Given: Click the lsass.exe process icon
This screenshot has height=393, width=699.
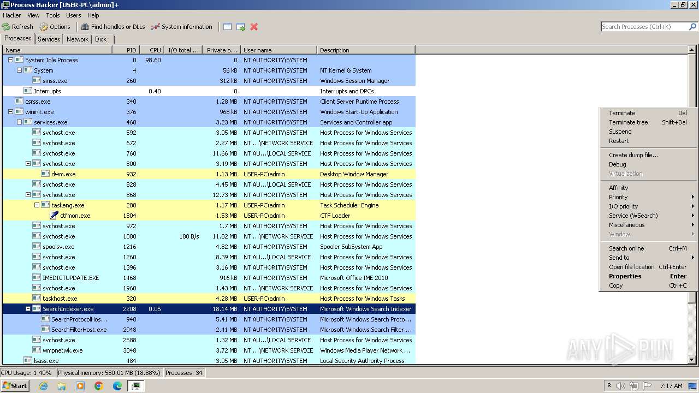Looking at the screenshot, I should [x=28, y=361].
